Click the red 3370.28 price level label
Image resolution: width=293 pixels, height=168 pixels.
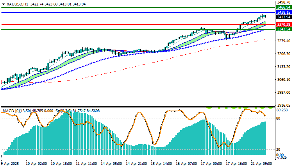point(284,25)
